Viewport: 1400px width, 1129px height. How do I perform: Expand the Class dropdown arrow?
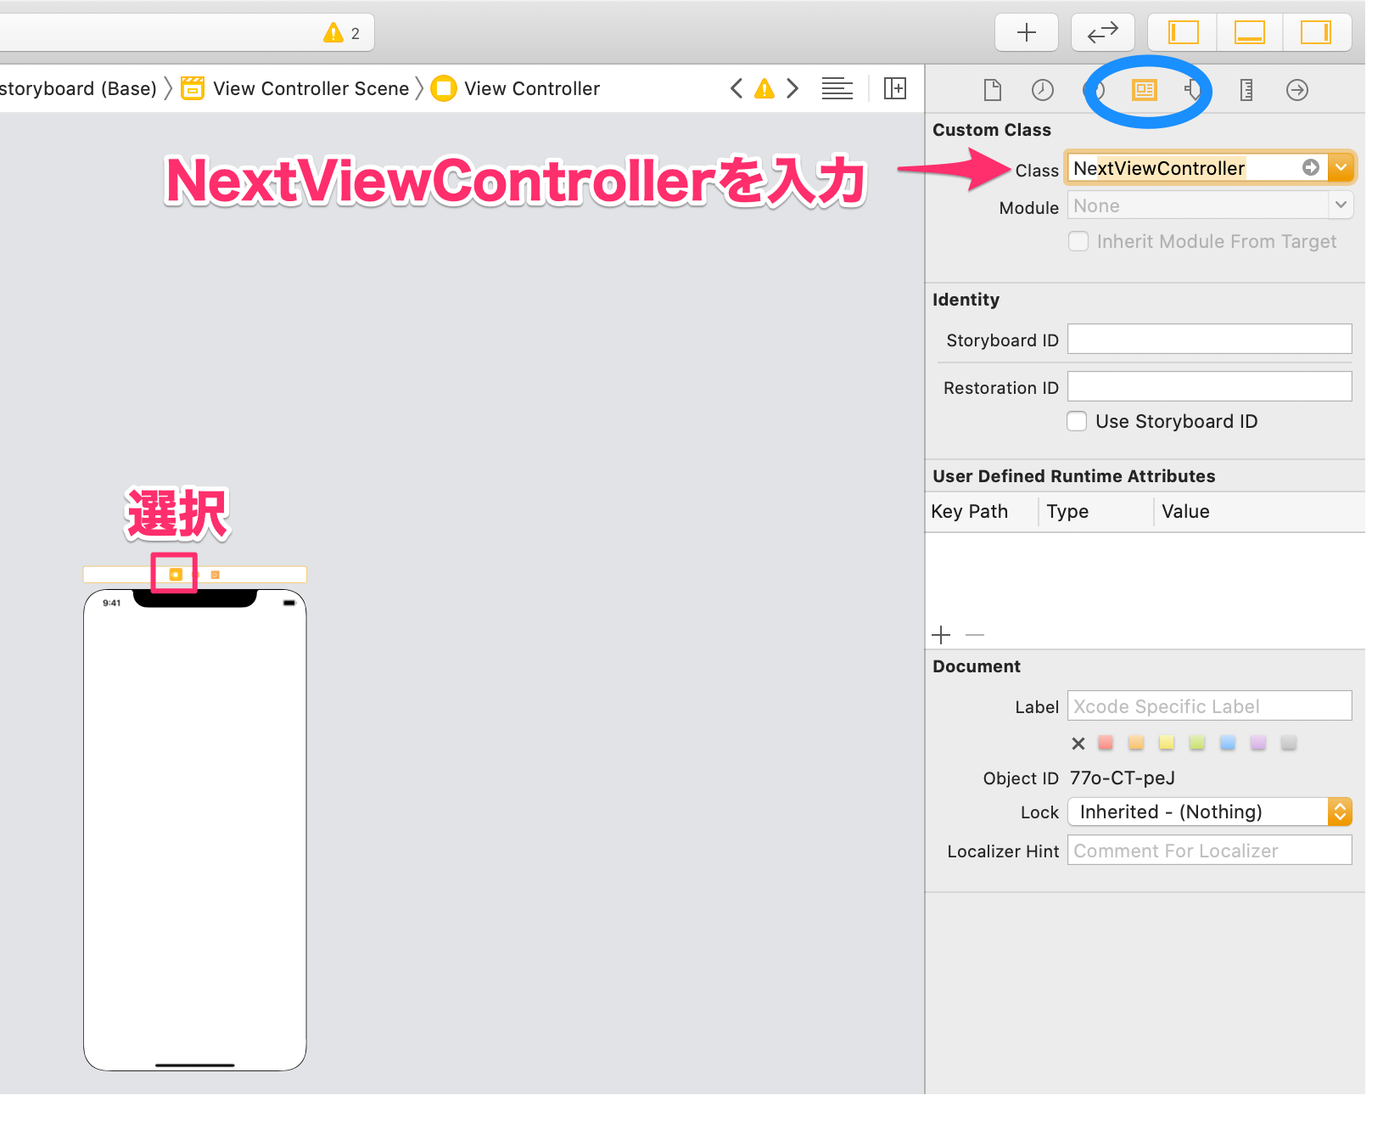click(x=1341, y=167)
